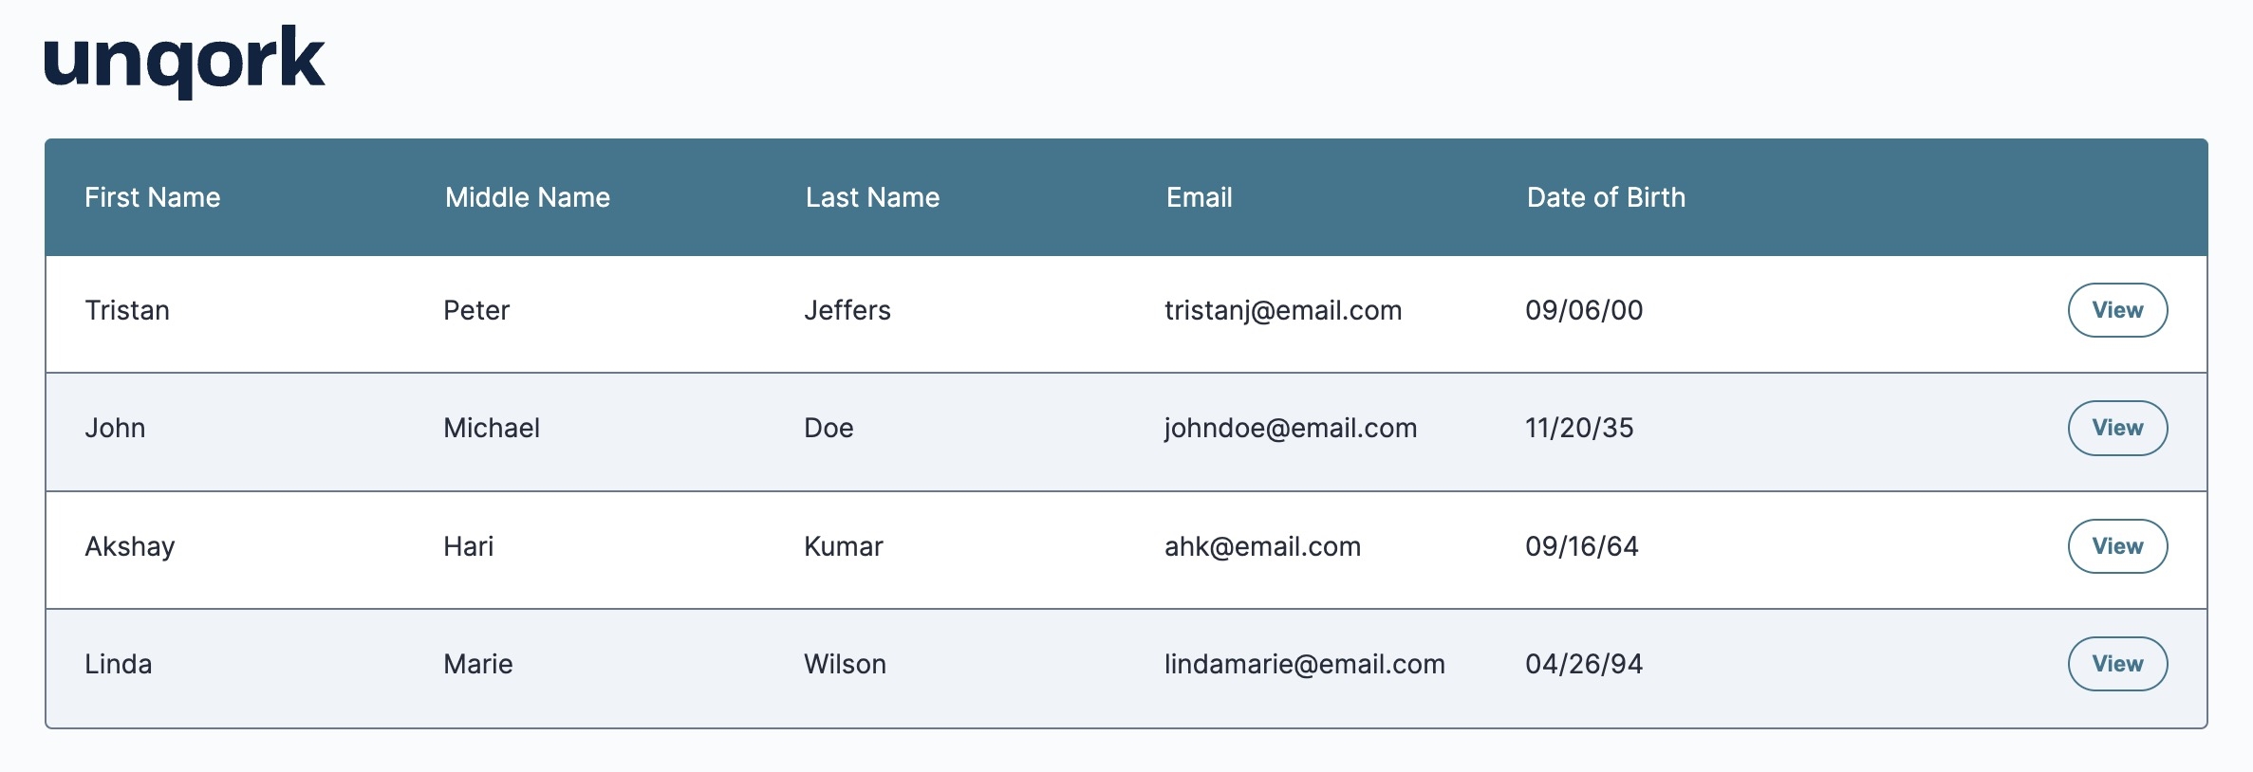Screen dimensions: 2253x772
Task: View Akshay Kumar's record
Action: point(2117,546)
